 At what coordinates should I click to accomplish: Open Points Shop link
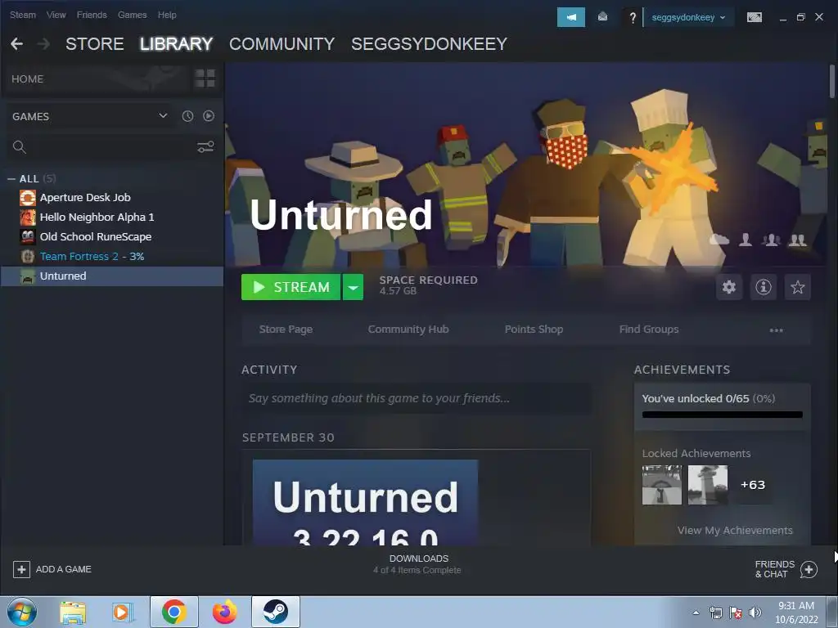534,330
